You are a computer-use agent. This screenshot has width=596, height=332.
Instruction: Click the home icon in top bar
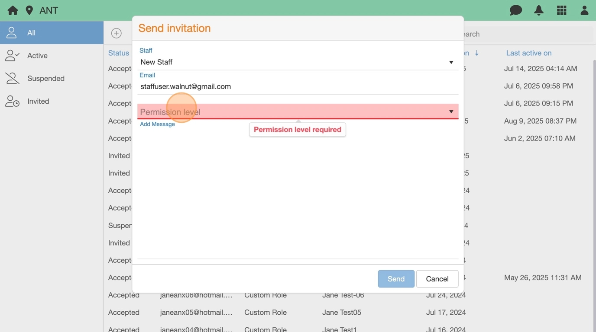13,10
